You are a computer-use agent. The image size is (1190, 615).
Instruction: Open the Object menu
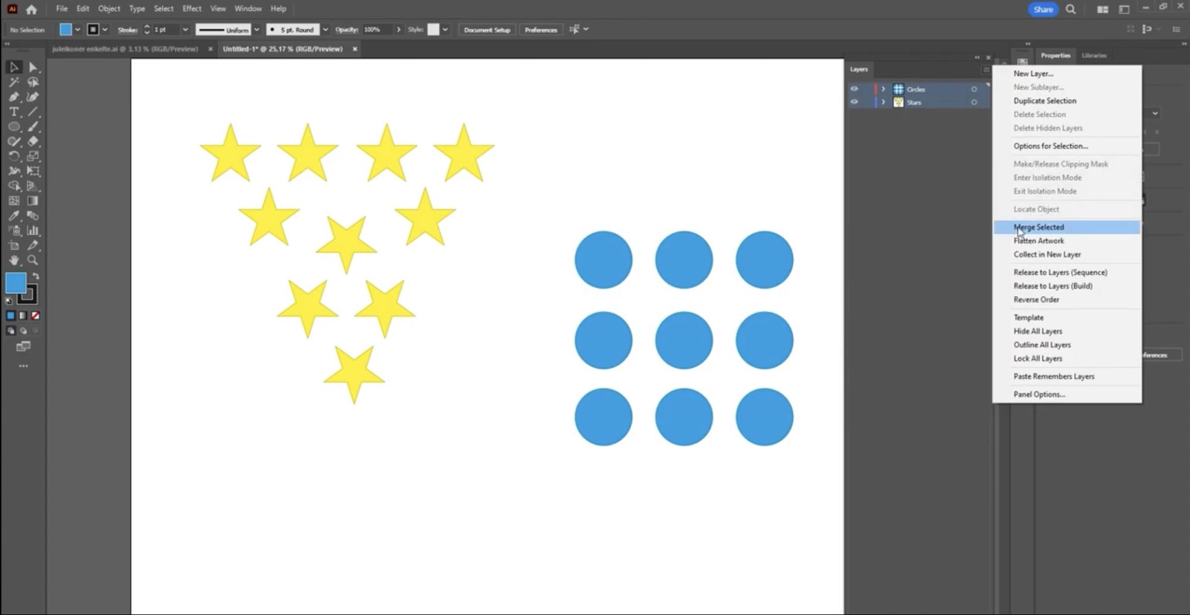[109, 8]
